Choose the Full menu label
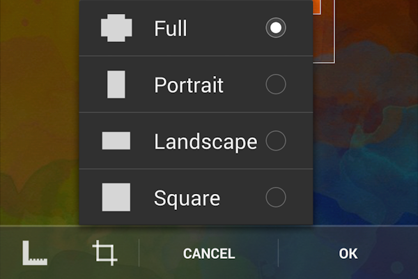The height and width of the screenshot is (279, 418). (x=170, y=29)
